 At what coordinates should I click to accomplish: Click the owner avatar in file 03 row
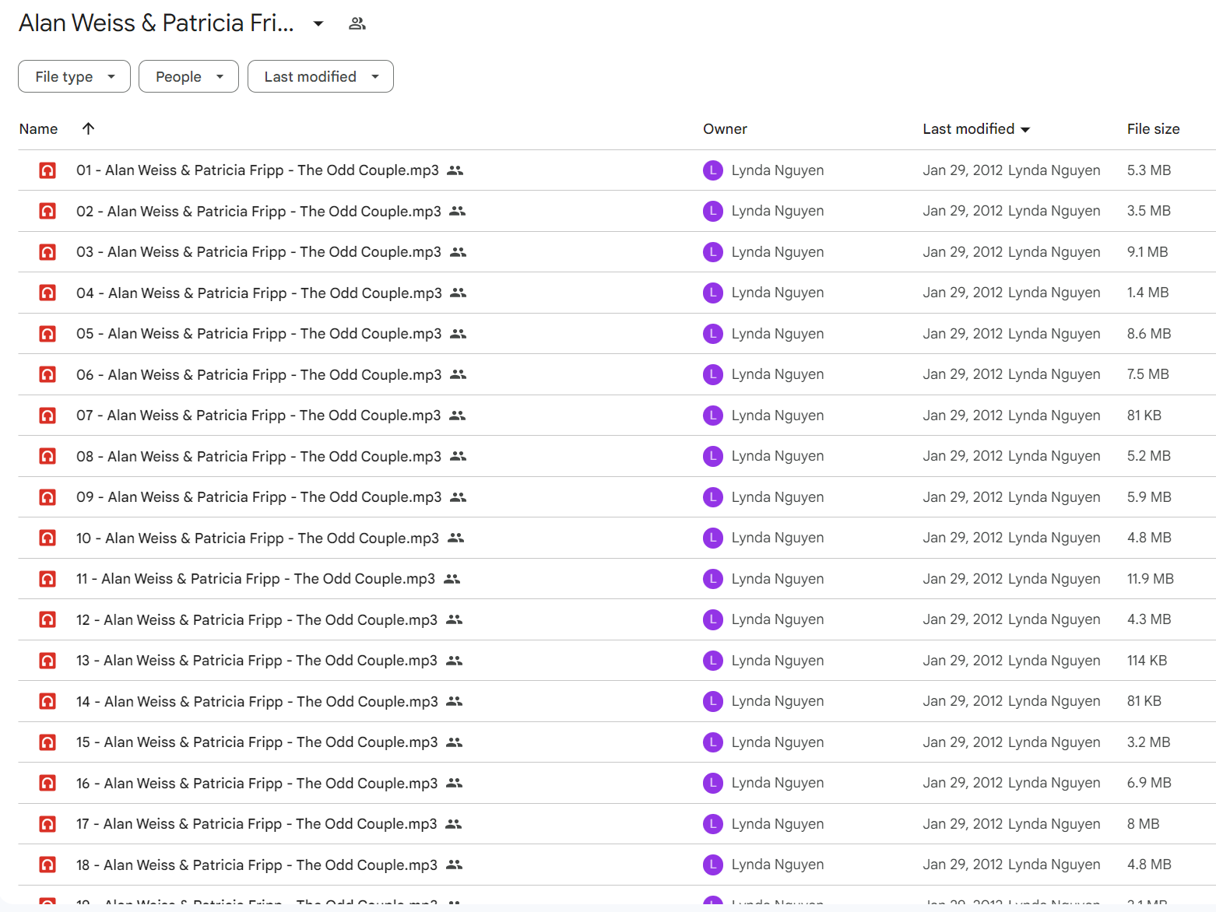(x=713, y=252)
